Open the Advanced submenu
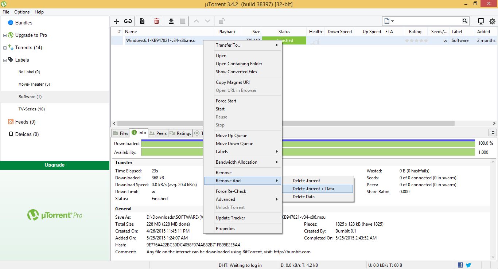498x269 pixels. 242,199
